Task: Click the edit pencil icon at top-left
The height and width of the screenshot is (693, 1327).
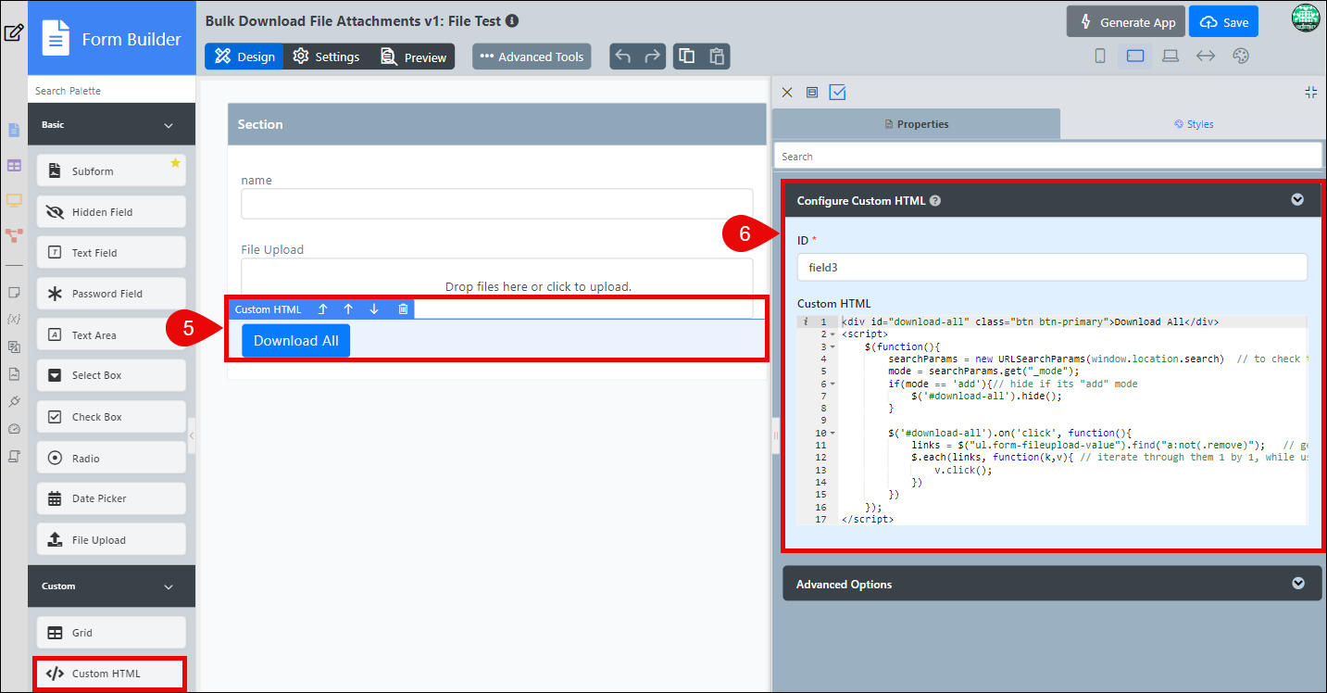Action: pyautogui.click(x=13, y=33)
